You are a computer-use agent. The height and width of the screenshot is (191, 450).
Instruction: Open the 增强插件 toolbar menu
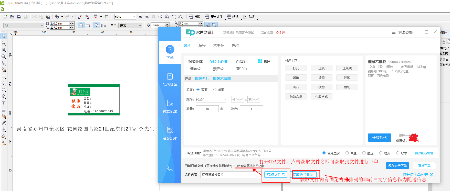(x=214, y=17)
